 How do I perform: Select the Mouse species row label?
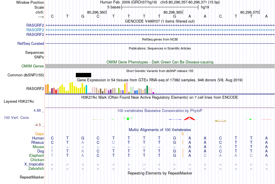click(38, 147)
